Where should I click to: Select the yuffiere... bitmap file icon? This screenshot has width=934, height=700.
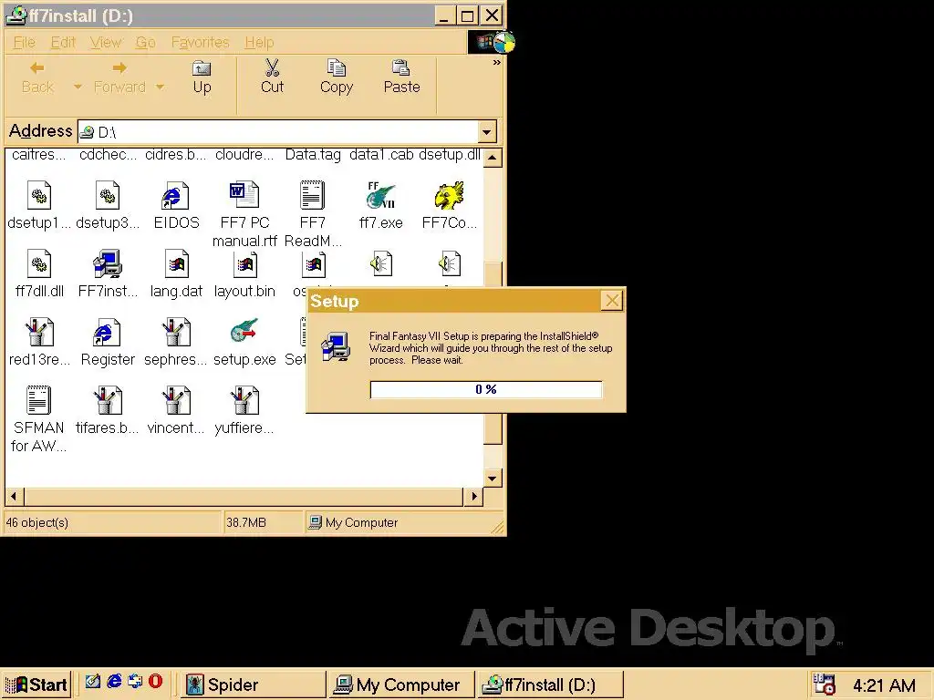click(244, 400)
